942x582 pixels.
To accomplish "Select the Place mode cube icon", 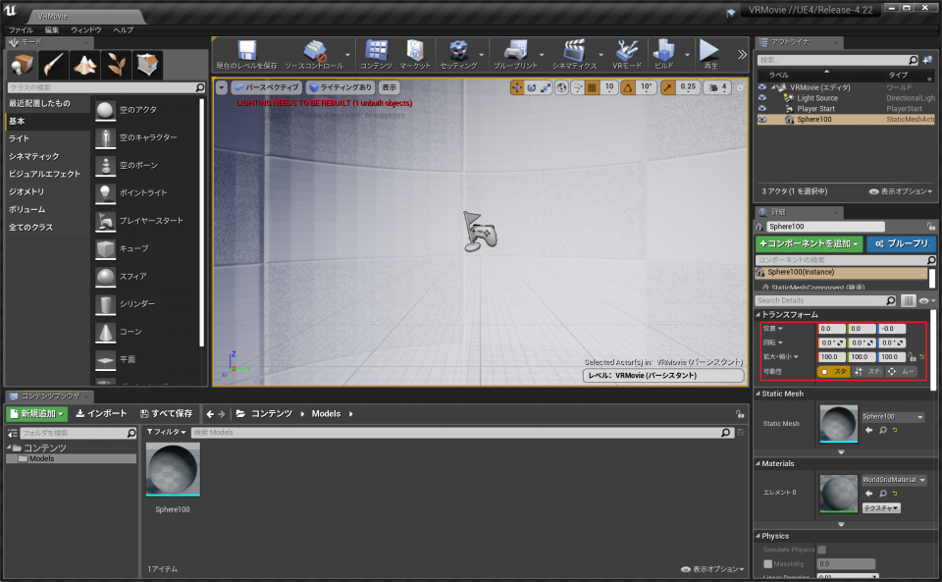I will [22, 64].
